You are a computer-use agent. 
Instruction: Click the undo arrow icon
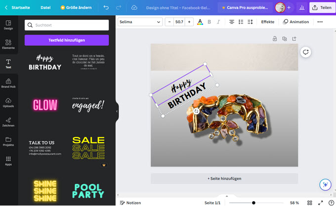106,7
